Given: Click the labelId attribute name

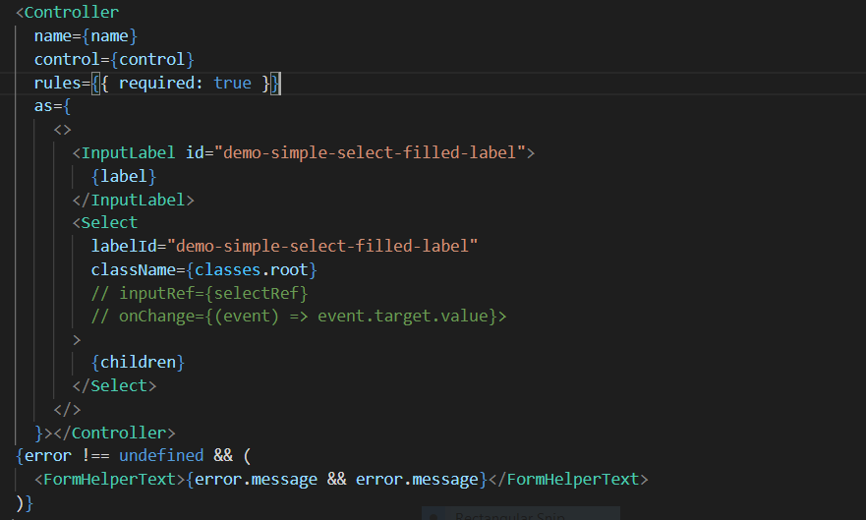Looking at the screenshot, I should click(124, 246).
